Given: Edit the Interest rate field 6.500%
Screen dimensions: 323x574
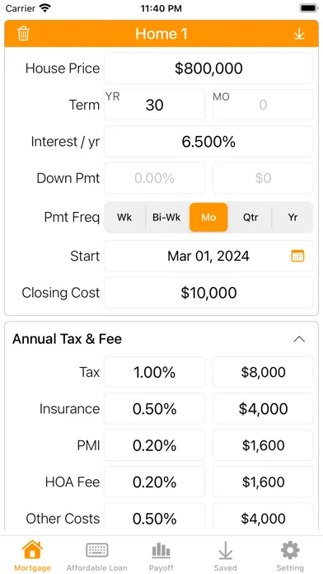Looking at the screenshot, I should (208, 141).
